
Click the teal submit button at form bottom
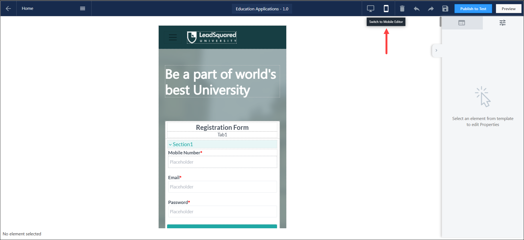click(x=222, y=226)
